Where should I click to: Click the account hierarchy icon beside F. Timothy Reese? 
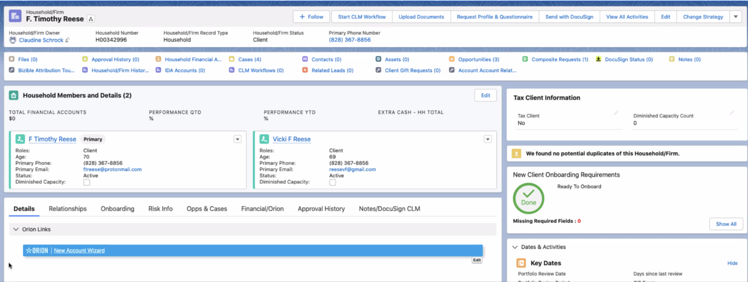click(91, 19)
